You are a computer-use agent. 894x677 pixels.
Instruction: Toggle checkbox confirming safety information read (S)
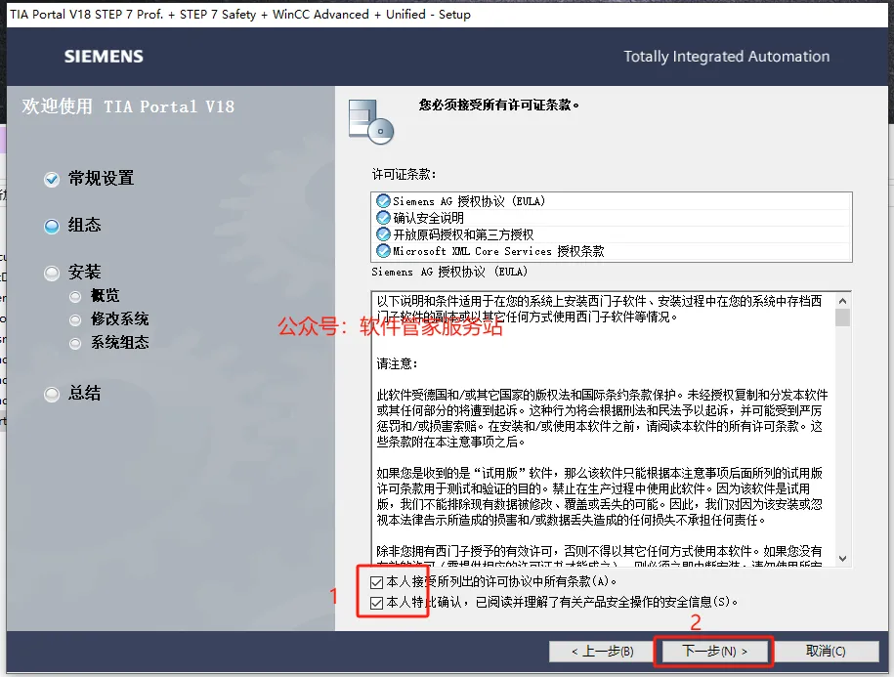(x=376, y=603)
